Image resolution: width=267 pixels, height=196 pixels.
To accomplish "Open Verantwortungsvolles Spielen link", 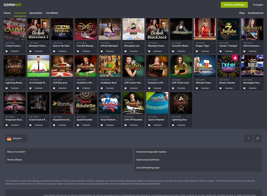I will (198, 152).
